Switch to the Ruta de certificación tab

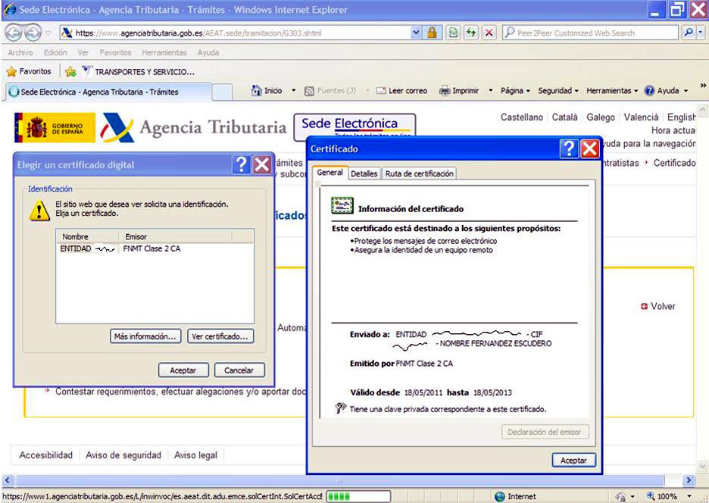pyautogui.click(x=419, y=173)
